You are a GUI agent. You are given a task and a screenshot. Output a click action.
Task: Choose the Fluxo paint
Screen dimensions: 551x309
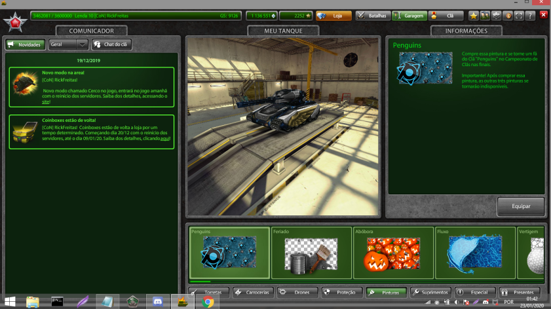coord(474,253)
